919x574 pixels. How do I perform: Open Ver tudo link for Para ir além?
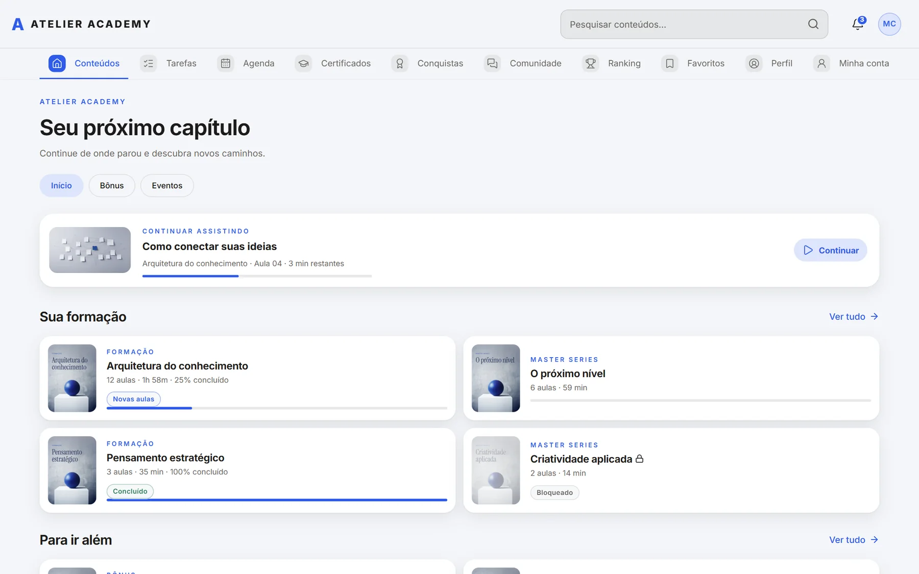click(854, 540)
